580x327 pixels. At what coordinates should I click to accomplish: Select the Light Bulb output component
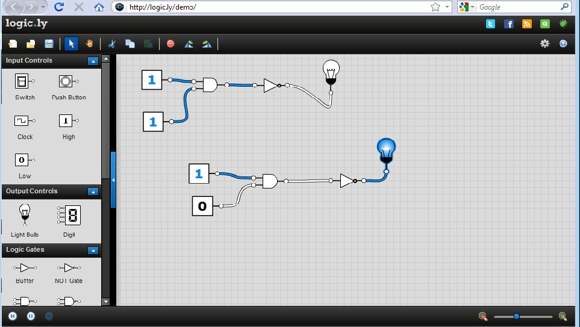pos(25,220)
